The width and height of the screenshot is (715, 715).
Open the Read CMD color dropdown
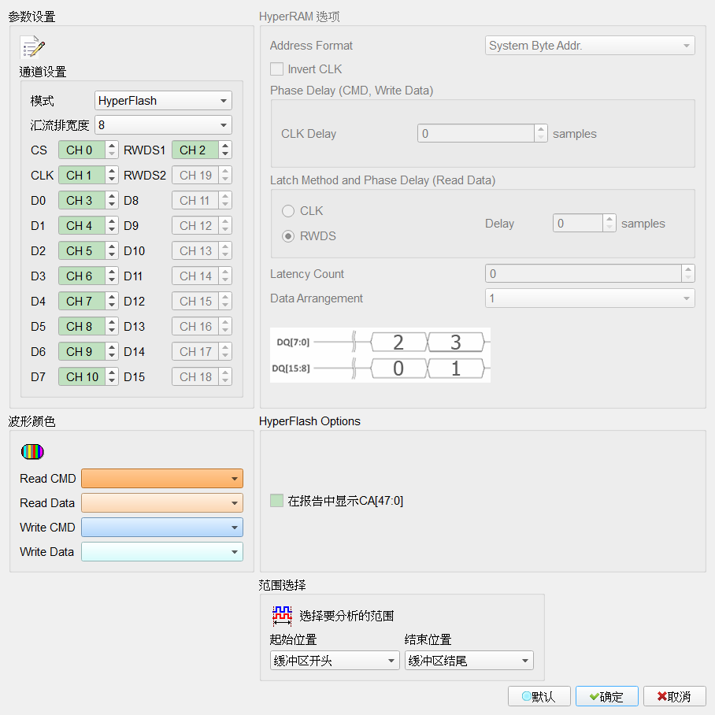(x=162, y=478)
